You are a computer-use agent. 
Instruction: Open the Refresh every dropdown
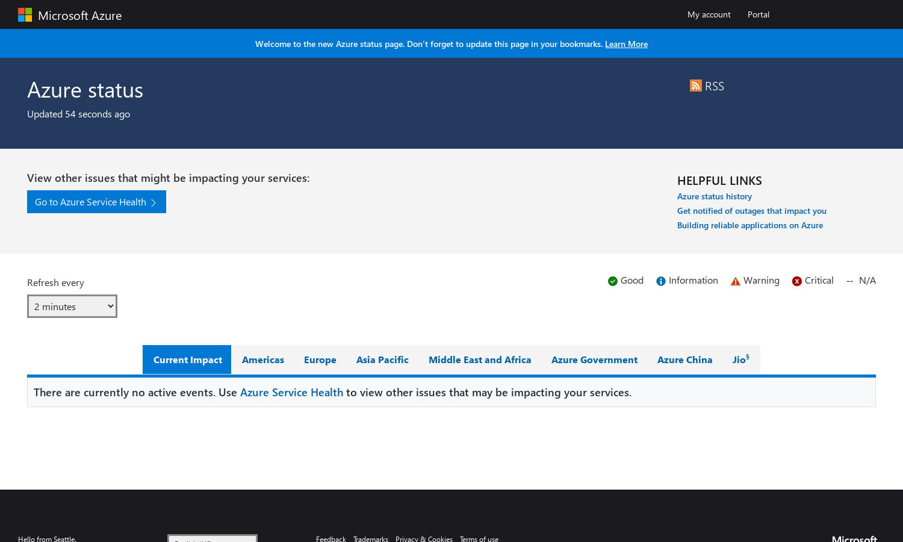tap(72, 307)
